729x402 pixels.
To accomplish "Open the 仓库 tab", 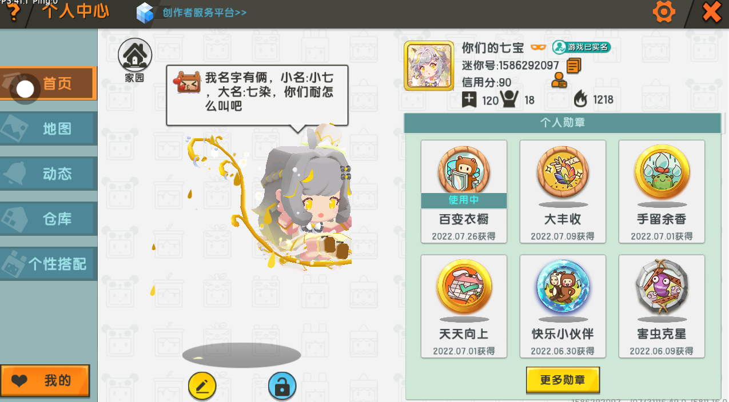I will (x=47, y=219).
